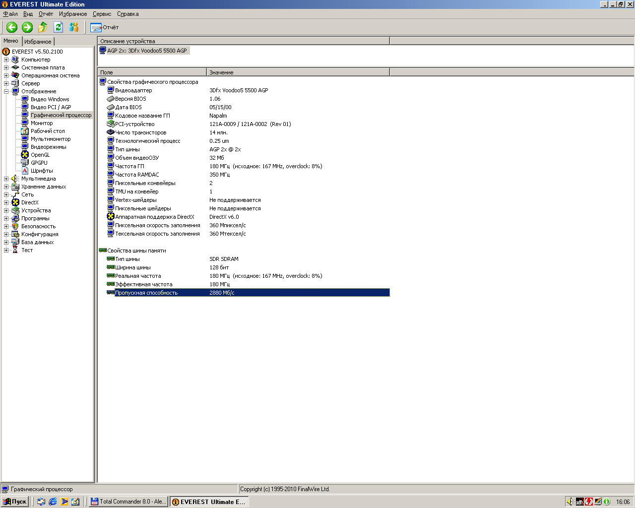This screenshot has height=508, width=635.
Task: Collapse the Отображение tree node
Action: [6, 91]
